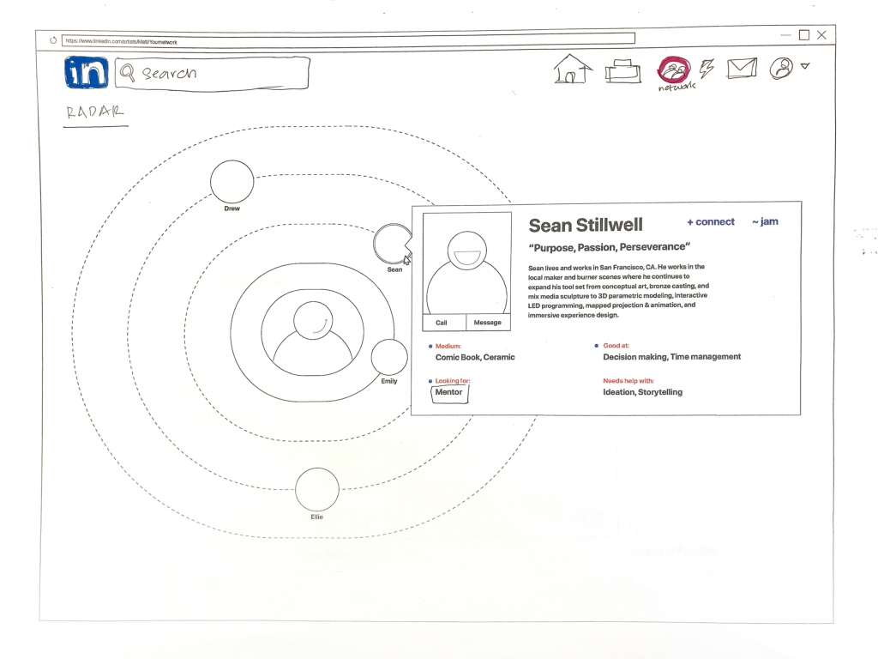
Task: Click the + connect link
Action: [x=711, y=222]
